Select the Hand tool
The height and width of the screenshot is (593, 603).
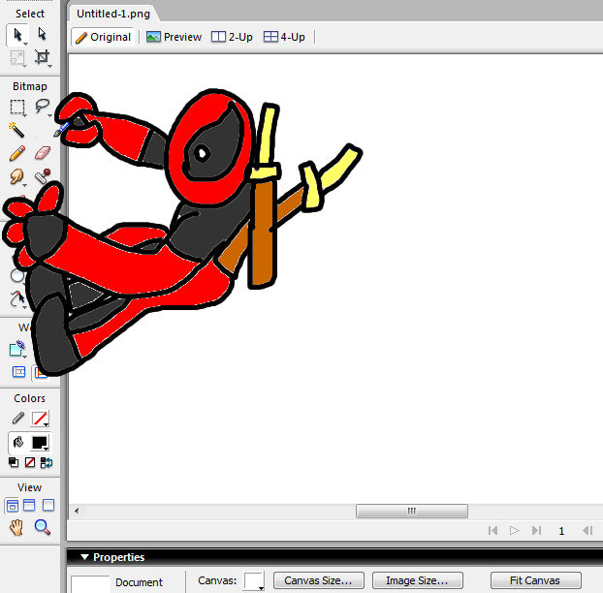(x=16, y=528)
